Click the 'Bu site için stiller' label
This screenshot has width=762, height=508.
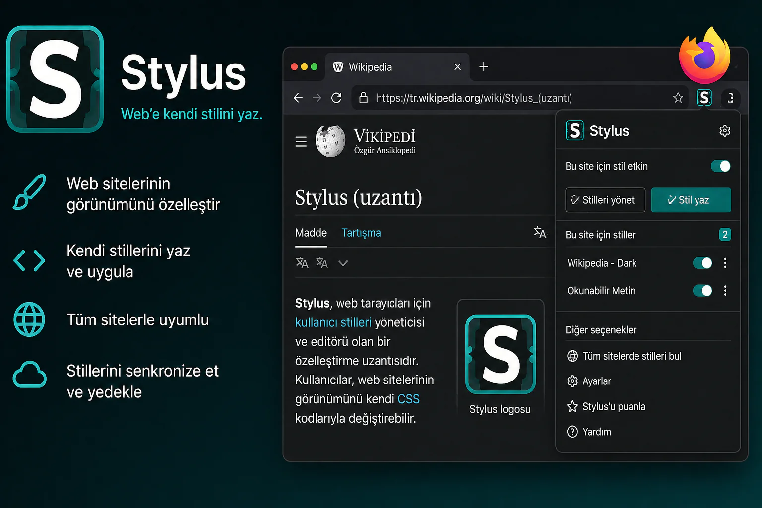tap(600, 235)
